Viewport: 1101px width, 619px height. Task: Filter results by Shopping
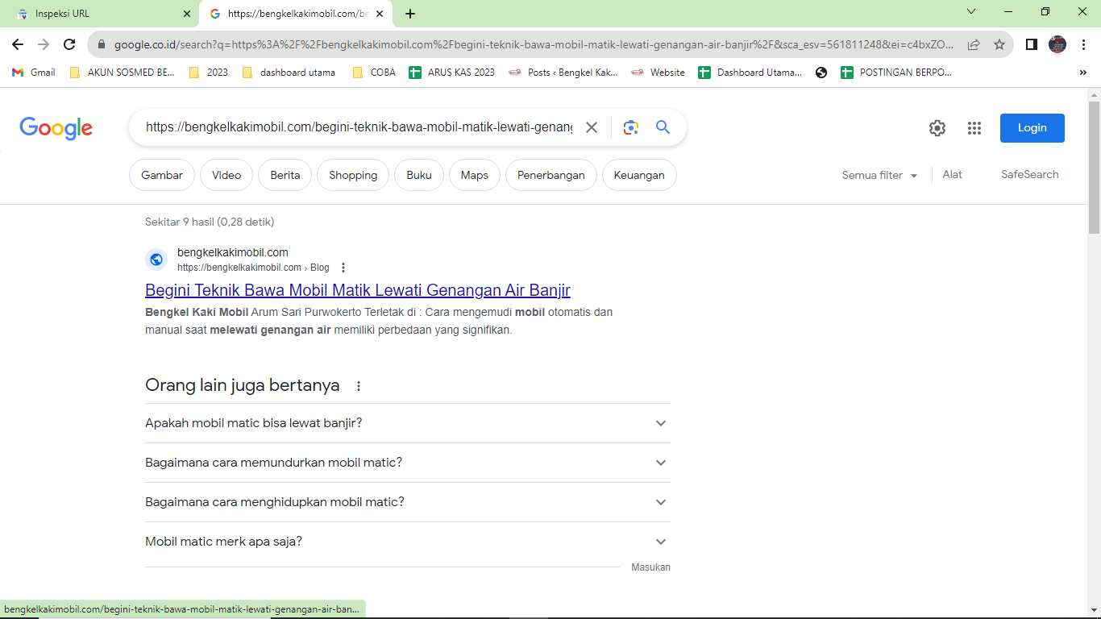[353, 175]
